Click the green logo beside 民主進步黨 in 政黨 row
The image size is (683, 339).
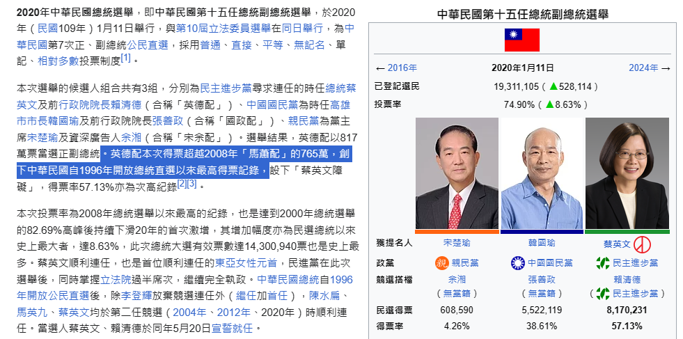pos(603,262)
